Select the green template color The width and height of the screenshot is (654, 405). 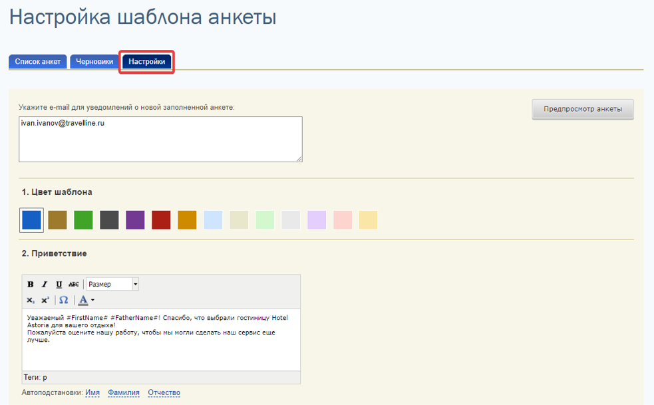coord(83,220)
